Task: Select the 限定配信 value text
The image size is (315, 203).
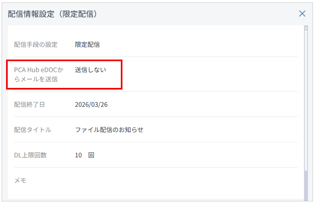Action: pos(87,45)
